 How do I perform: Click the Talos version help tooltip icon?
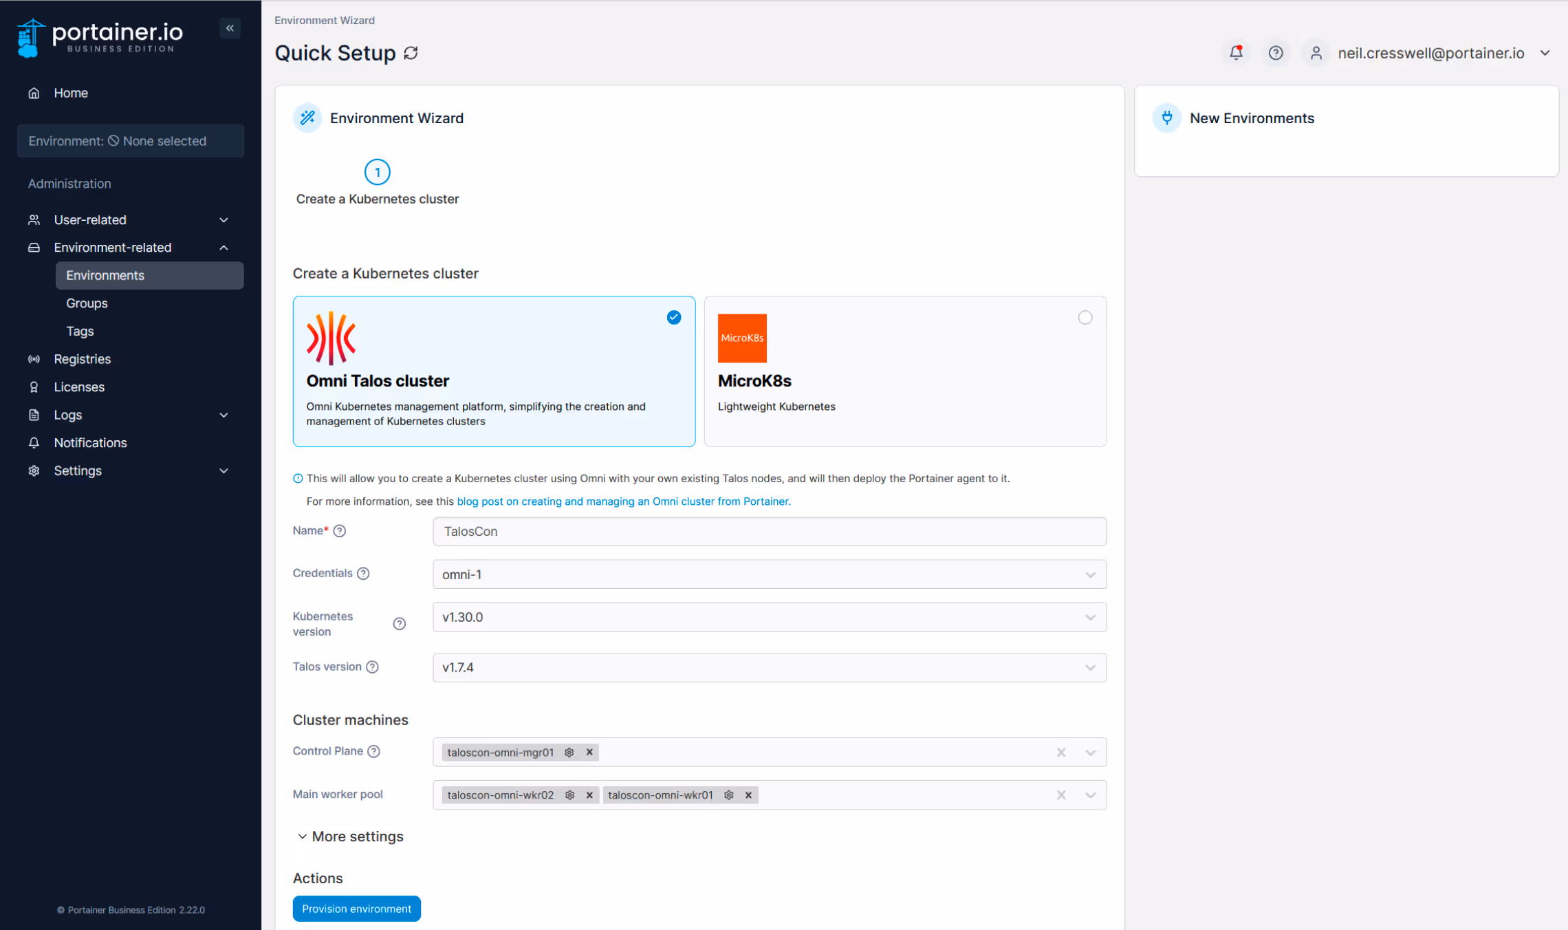point(372,667)
